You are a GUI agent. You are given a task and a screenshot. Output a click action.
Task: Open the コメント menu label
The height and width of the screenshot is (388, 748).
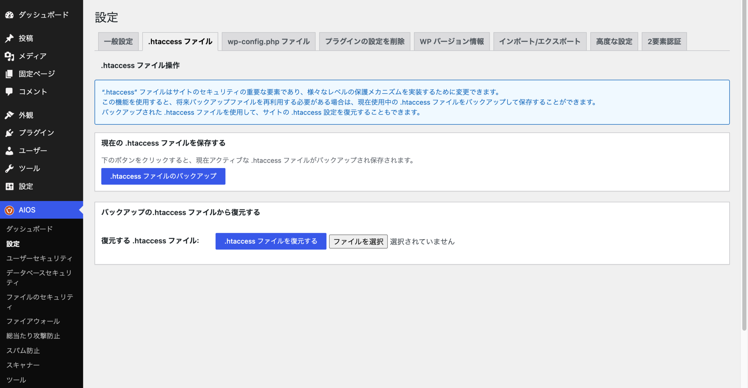33,92
